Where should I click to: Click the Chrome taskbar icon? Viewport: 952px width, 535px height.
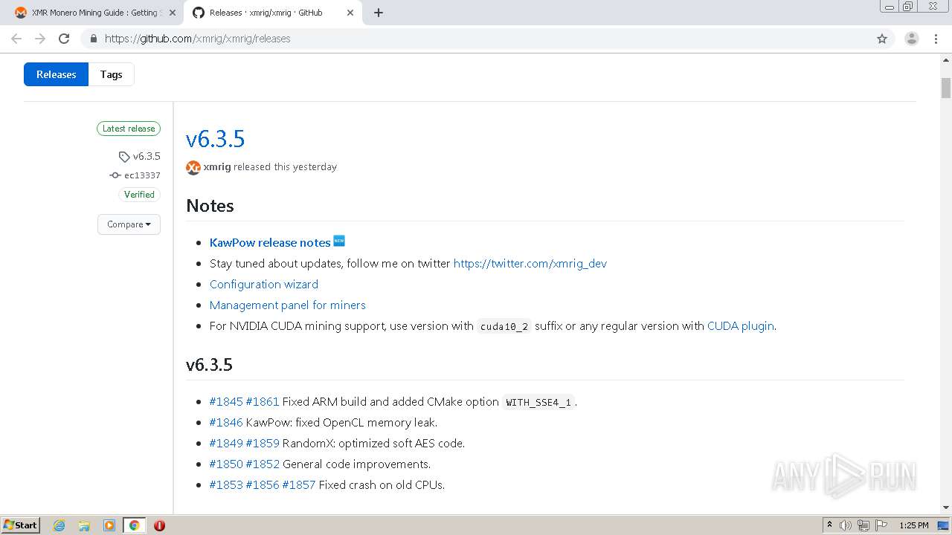pyautogui.click(x=134, y=525)
